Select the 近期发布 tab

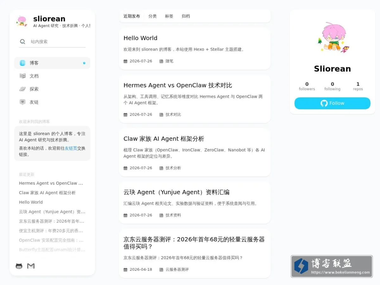pos(132,16)
